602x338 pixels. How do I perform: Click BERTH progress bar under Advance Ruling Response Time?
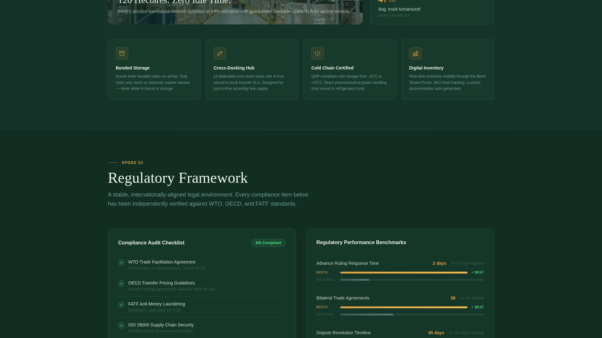point(404,272)
